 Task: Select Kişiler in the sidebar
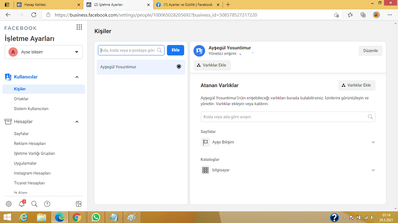pyautogui.click(x=44, y=89)
